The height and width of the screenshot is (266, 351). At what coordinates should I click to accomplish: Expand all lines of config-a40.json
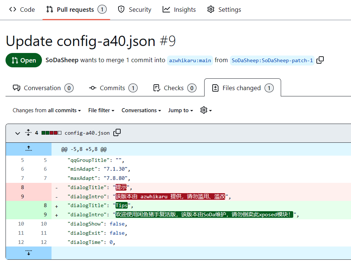tap(28, 132)
